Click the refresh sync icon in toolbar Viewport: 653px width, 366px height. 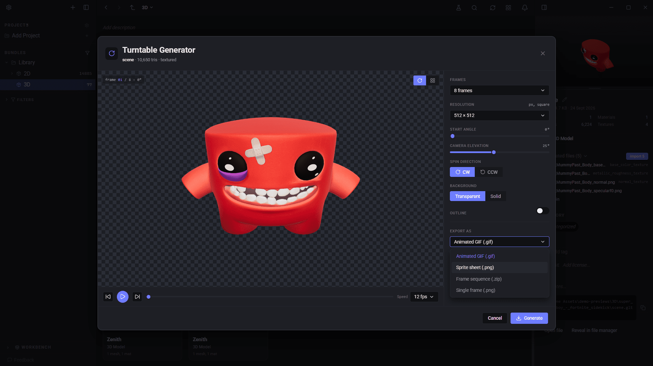click(492, 7)
